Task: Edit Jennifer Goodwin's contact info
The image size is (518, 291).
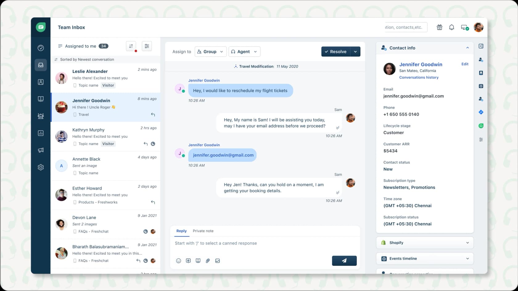Action: pyautogui.click(x=465, y=64)
